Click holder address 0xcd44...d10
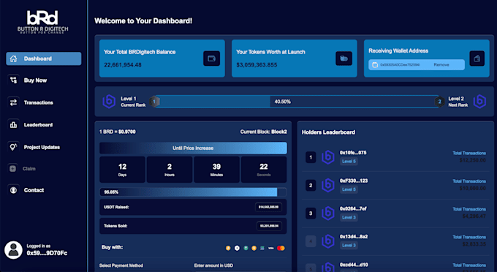The width and height of the screenshot is (497, 272). tap(354, 265)
